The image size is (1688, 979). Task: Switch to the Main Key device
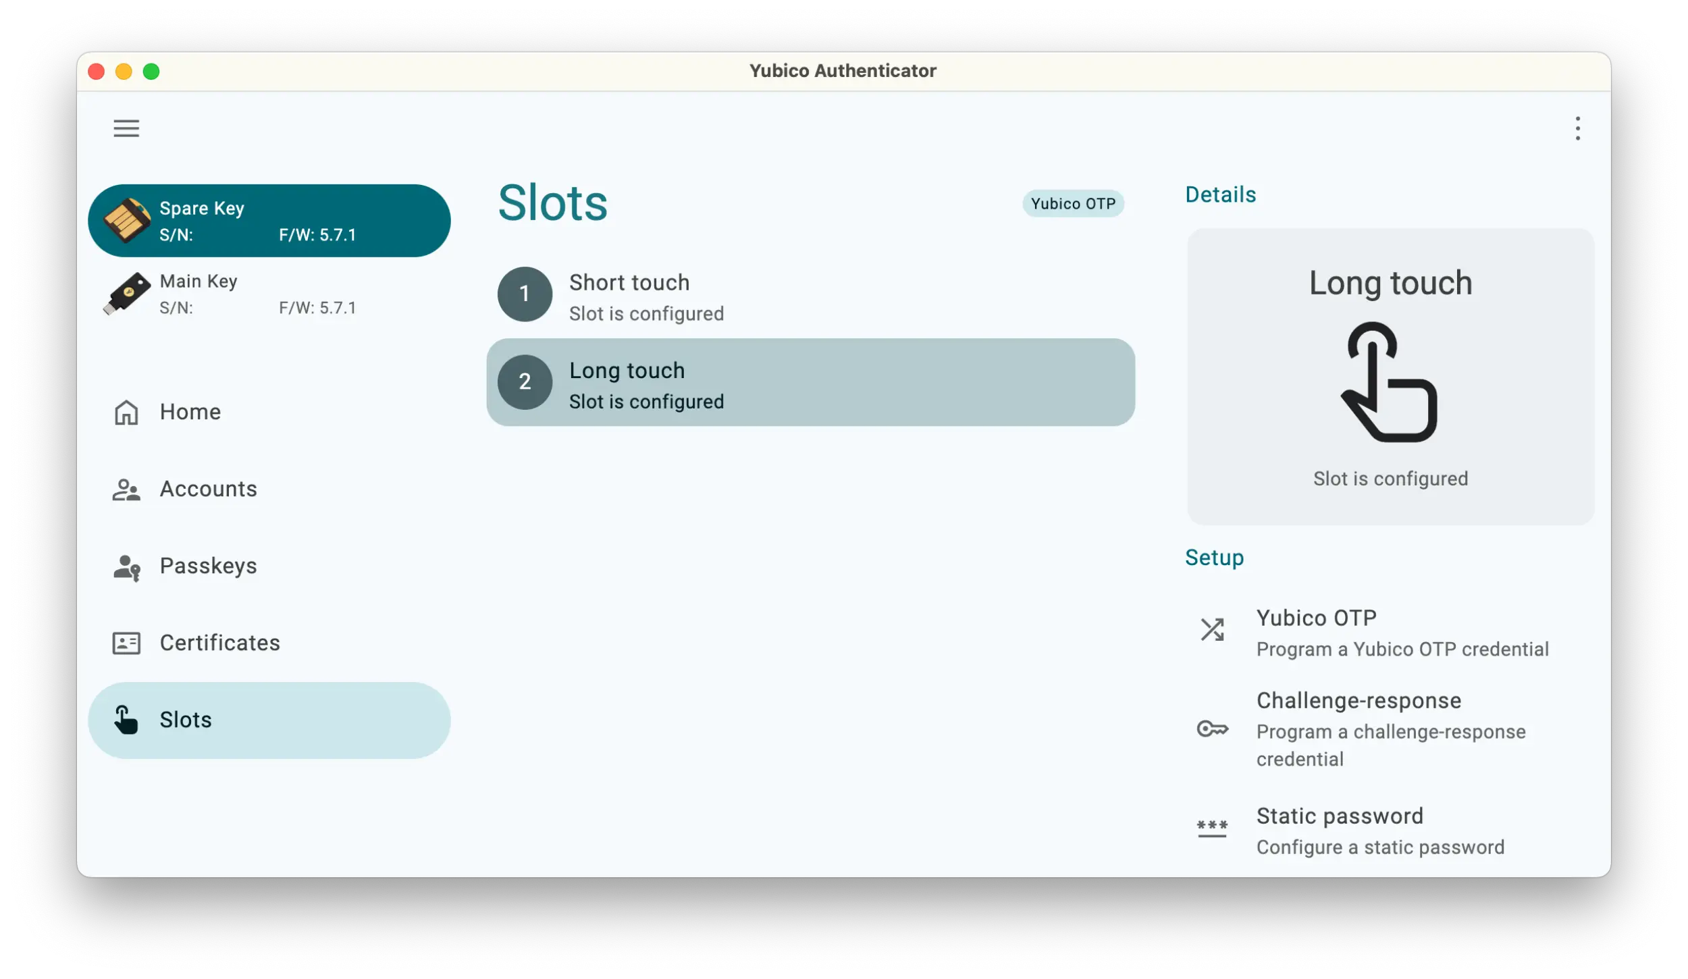click(x=269, y=294)
